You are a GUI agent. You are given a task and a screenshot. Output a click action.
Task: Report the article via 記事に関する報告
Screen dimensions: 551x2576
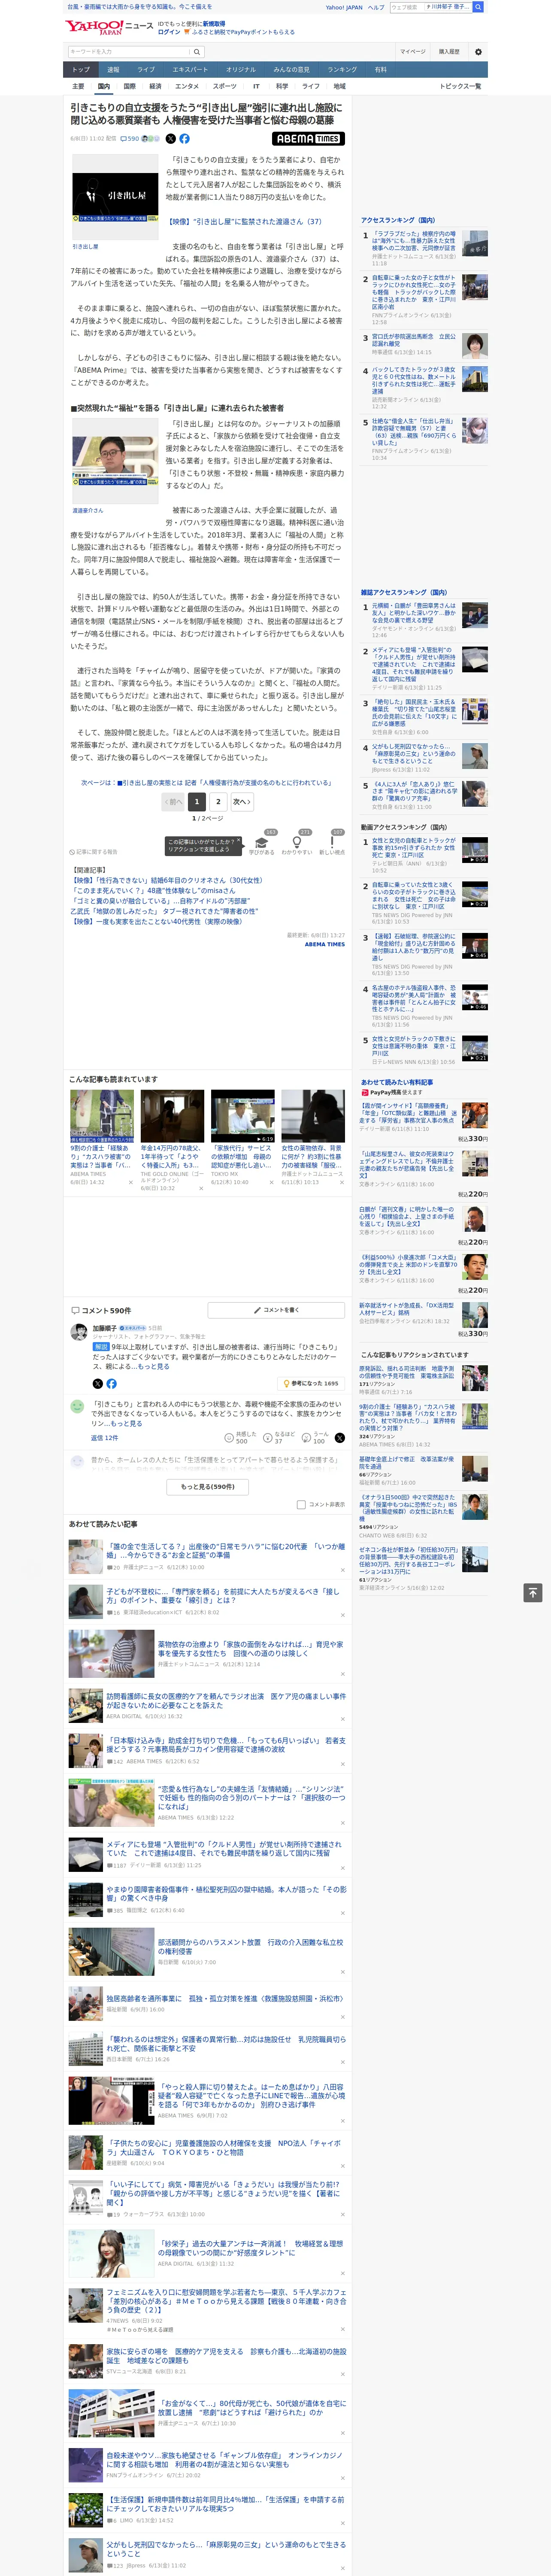pos(93,852)
